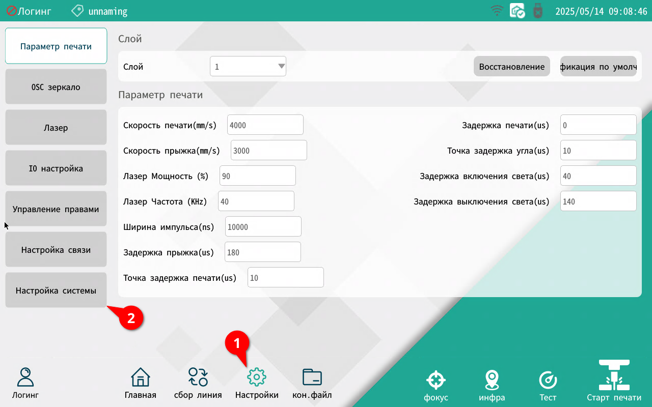Select the Настройка системы tab

[56, 290]
